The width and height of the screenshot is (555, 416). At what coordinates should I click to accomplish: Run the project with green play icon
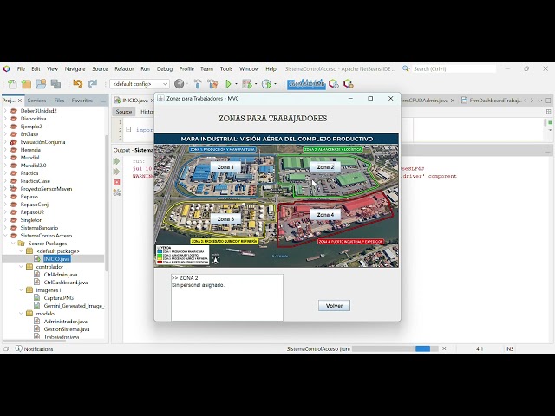click(228, 84)
